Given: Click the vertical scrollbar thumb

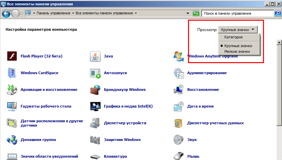Looking at the screenshot, I should point(279,85).
